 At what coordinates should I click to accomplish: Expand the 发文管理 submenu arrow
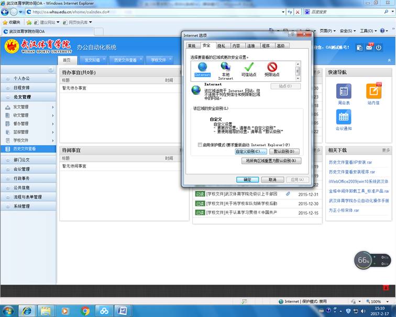coord(53,107)
